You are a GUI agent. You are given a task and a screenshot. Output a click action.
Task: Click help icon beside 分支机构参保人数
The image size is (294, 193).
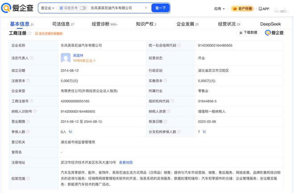(179, 132)
